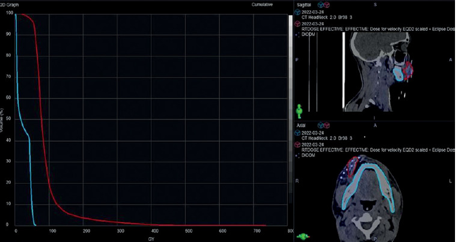Click the DICOM dotted icon in Axial view

[x=298, y=155]
